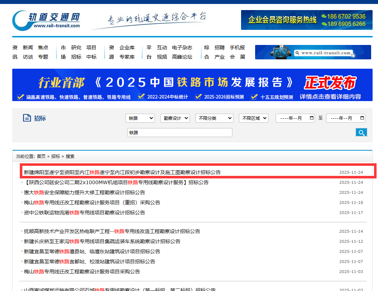Open the 高峰论坛 navigation link
Viewport: 378px width, 291px height.
(182, 57)
